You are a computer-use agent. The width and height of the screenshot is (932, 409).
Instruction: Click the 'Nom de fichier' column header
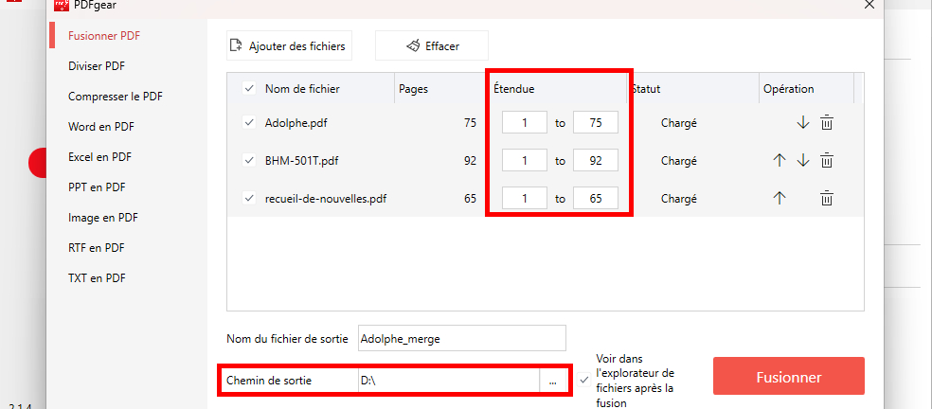click(302, 89)
